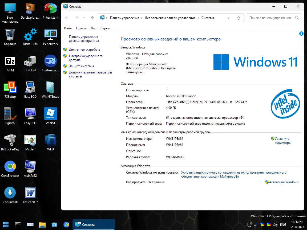Launch WINST desktop shortcut
The width and height of the screenshot is (307, 230).
[x=51, y=116]
